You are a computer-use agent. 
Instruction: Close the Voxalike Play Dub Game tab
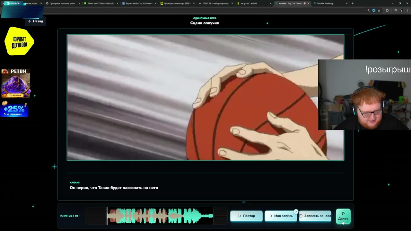(x=309, y=4)
